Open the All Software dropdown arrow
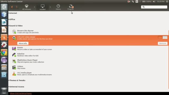The image size is (169, 95). pyautogui.click(x=34, y=7)
